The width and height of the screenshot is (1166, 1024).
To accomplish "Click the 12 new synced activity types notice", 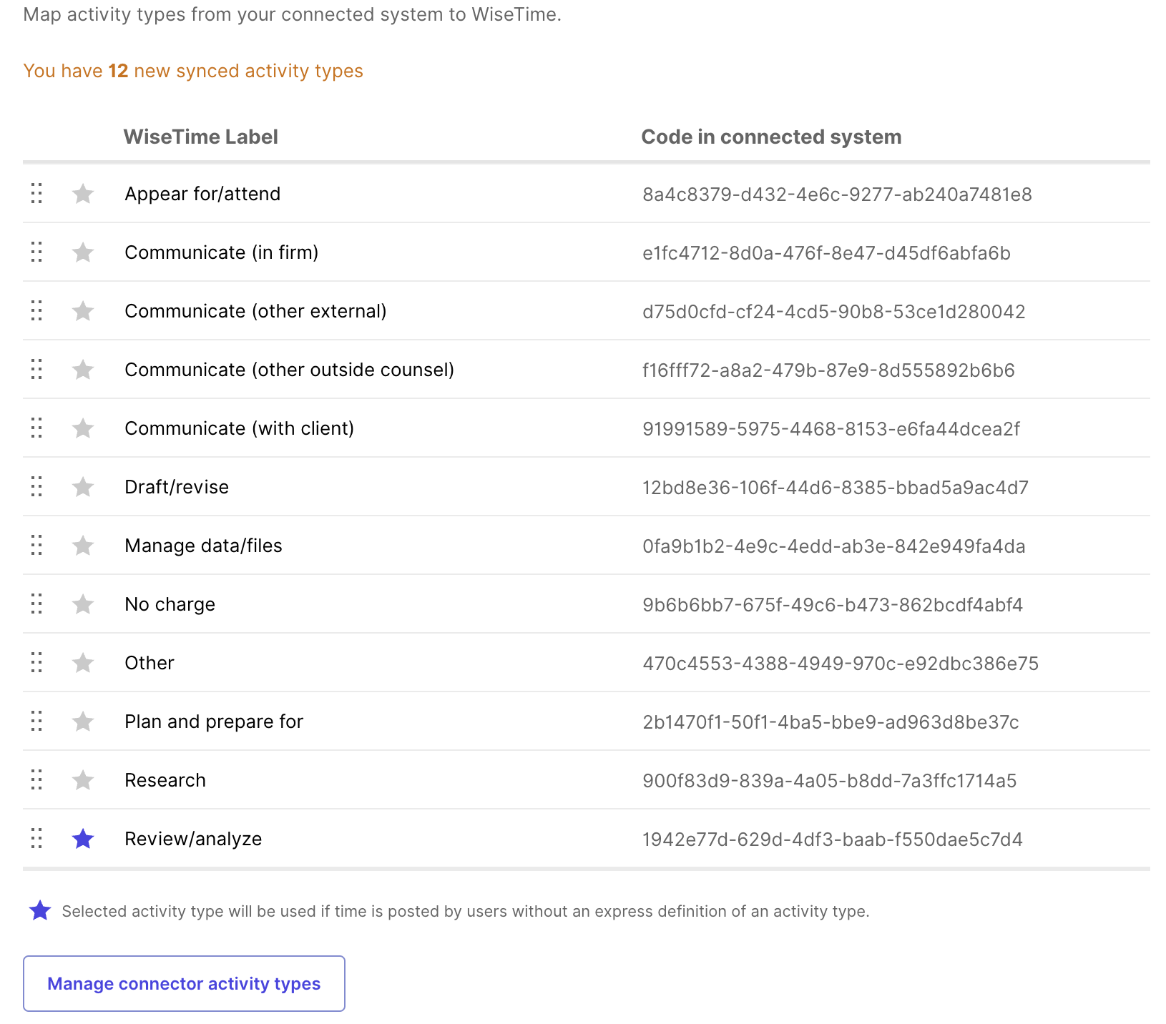I will [x=193, y=71].
